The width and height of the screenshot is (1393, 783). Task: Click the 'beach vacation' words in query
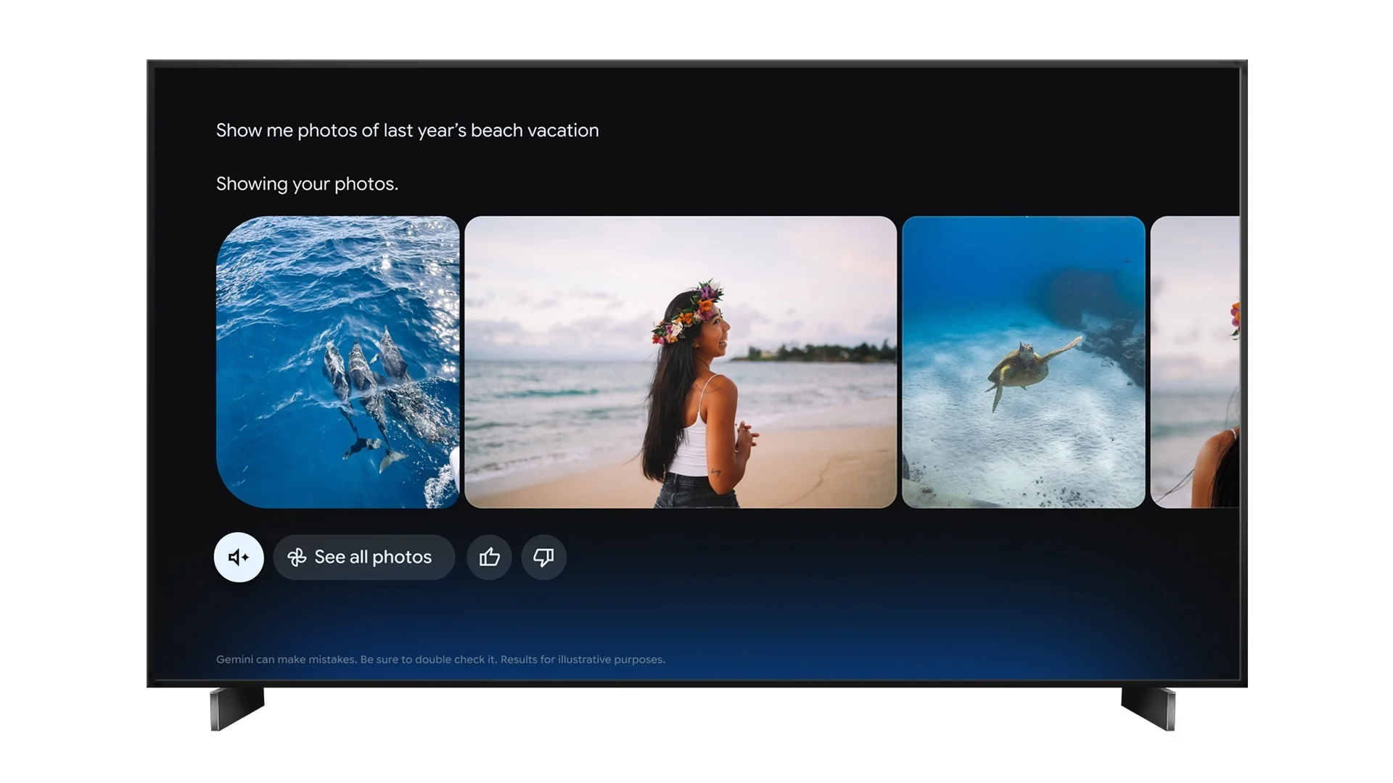pyautogui.click(x=535, y=130)
